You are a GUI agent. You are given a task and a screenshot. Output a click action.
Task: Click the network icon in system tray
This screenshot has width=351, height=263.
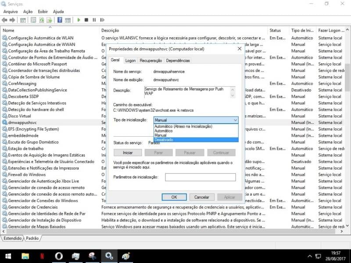(318, 256)
